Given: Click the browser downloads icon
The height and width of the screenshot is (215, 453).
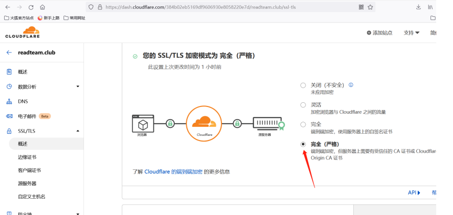Looking at the screenshot, I should tap(418, 7).
